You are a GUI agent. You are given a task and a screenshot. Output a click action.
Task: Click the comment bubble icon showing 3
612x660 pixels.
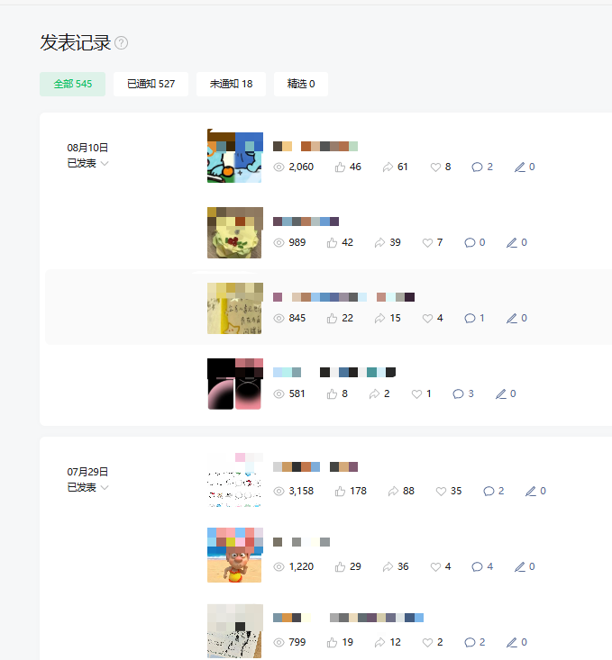(458, 394)
